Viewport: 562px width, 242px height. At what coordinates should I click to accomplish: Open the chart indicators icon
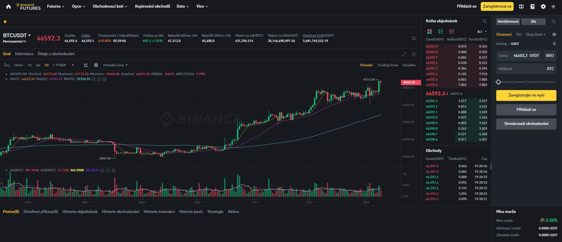click(86, 65)
